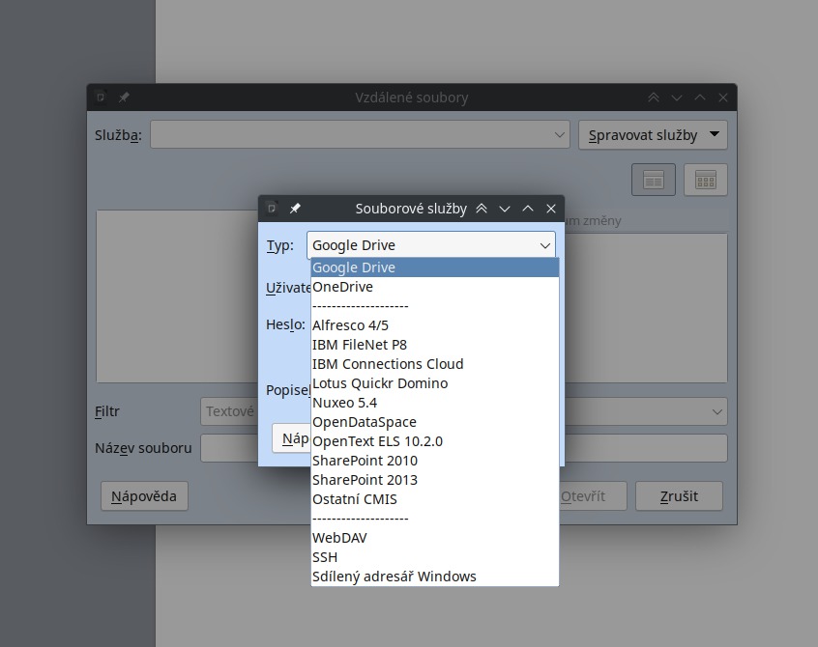
Task: Pick Alfresco 4/5 in the list
Action: [350, 325]
